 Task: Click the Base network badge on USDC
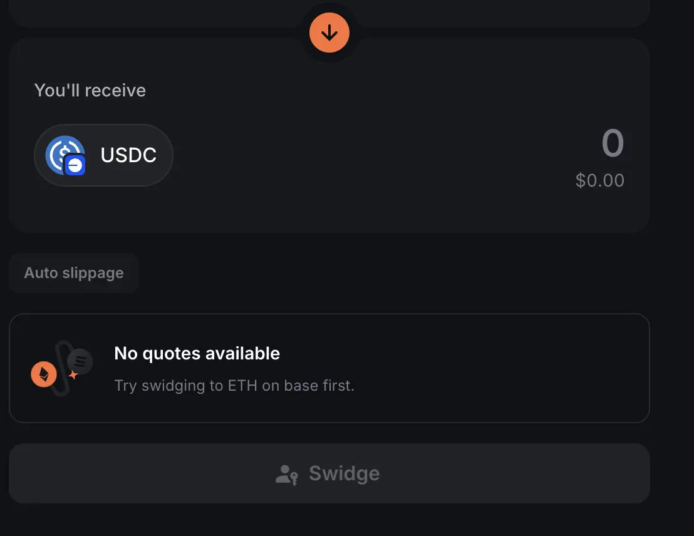coord(75,165)
